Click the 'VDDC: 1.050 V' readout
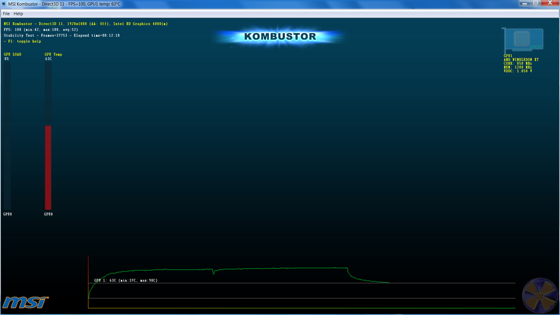This screenshot has width=560, height=315. [518, 71]
